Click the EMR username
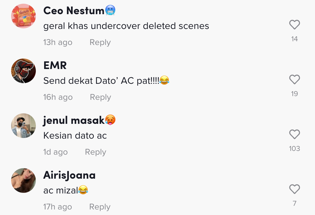 click(55, 66)
